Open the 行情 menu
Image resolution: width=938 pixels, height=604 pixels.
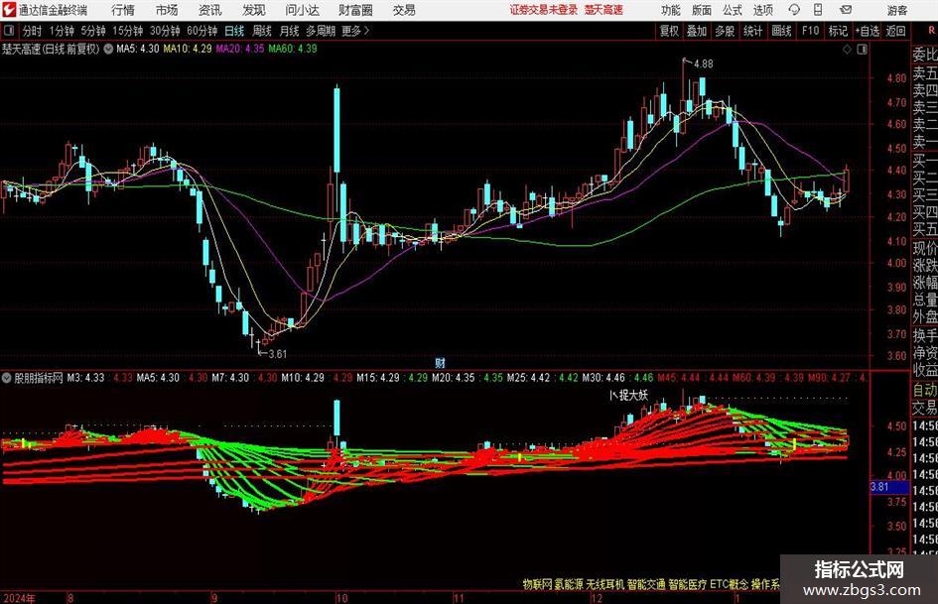[123, 10]
